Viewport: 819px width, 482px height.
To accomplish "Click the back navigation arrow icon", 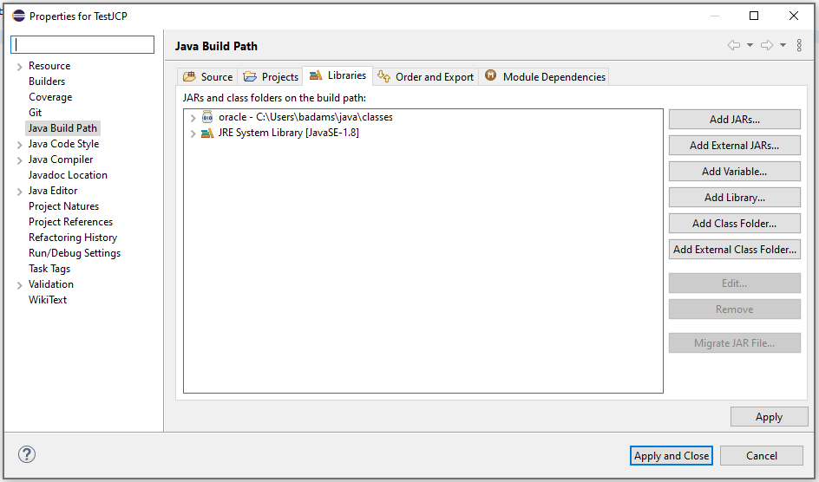I will pyautogui.click(x=733, y=45).
